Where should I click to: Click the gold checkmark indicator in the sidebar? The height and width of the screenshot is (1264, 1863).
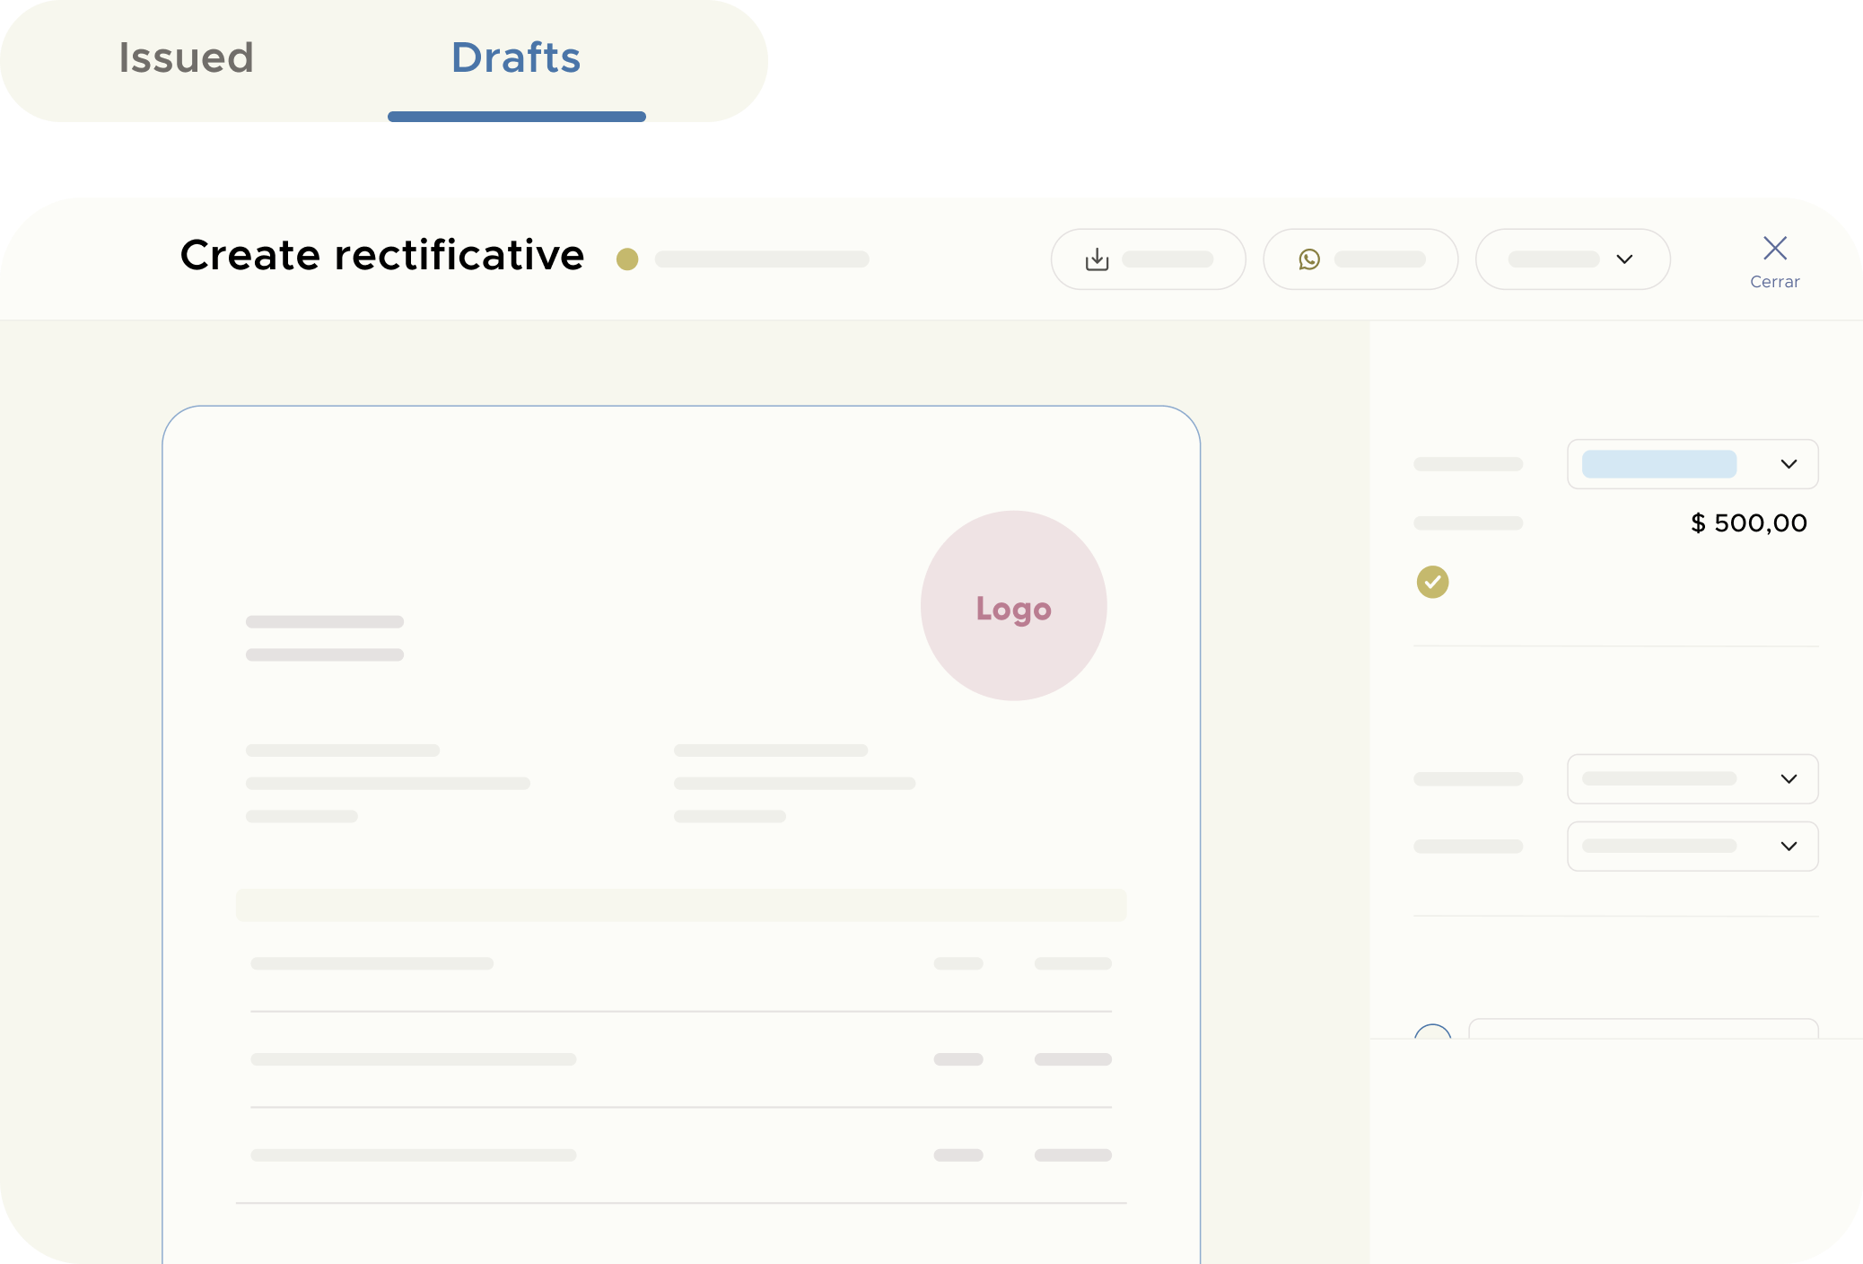click(x=1433, y=582)
